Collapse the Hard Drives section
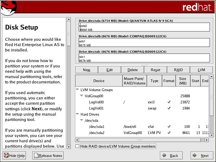 78,114
